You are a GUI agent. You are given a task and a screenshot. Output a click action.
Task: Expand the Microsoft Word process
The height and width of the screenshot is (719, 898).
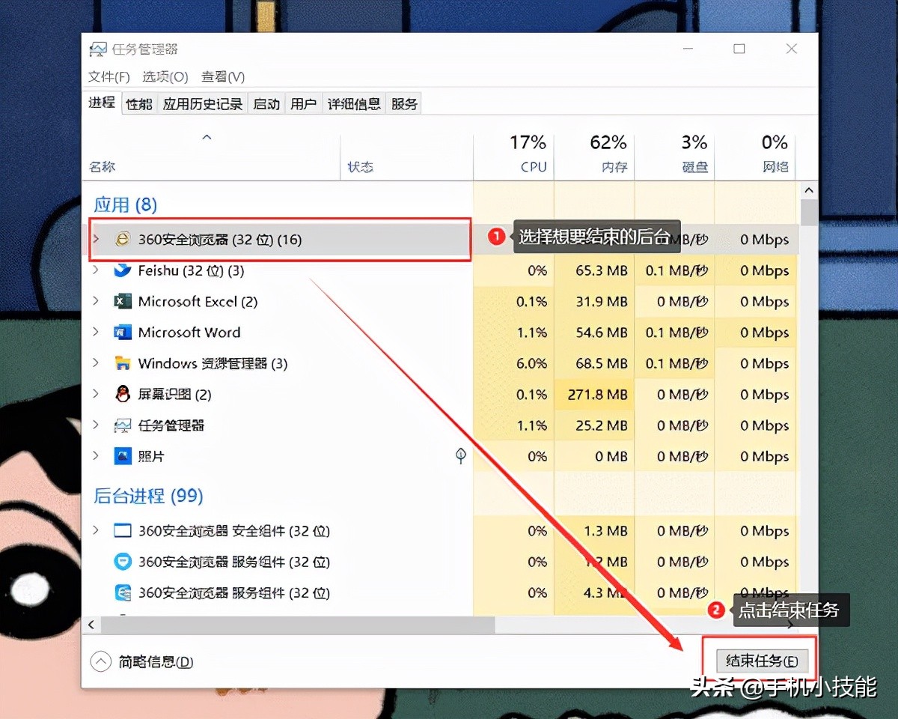pyautogui.click(x=96, y=332)
